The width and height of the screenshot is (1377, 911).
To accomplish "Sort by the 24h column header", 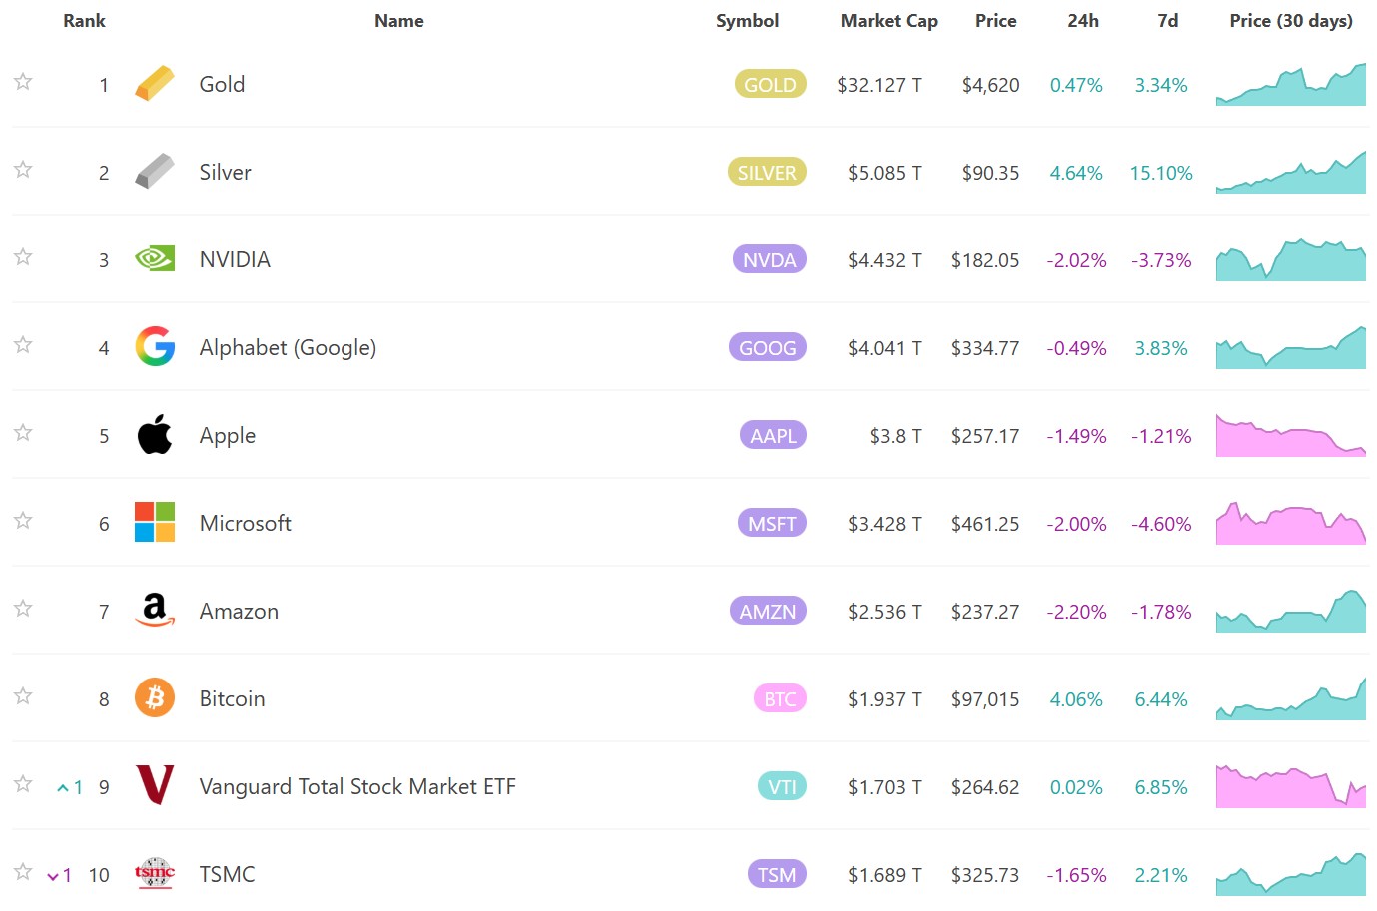I will [x=1082, y=21].
